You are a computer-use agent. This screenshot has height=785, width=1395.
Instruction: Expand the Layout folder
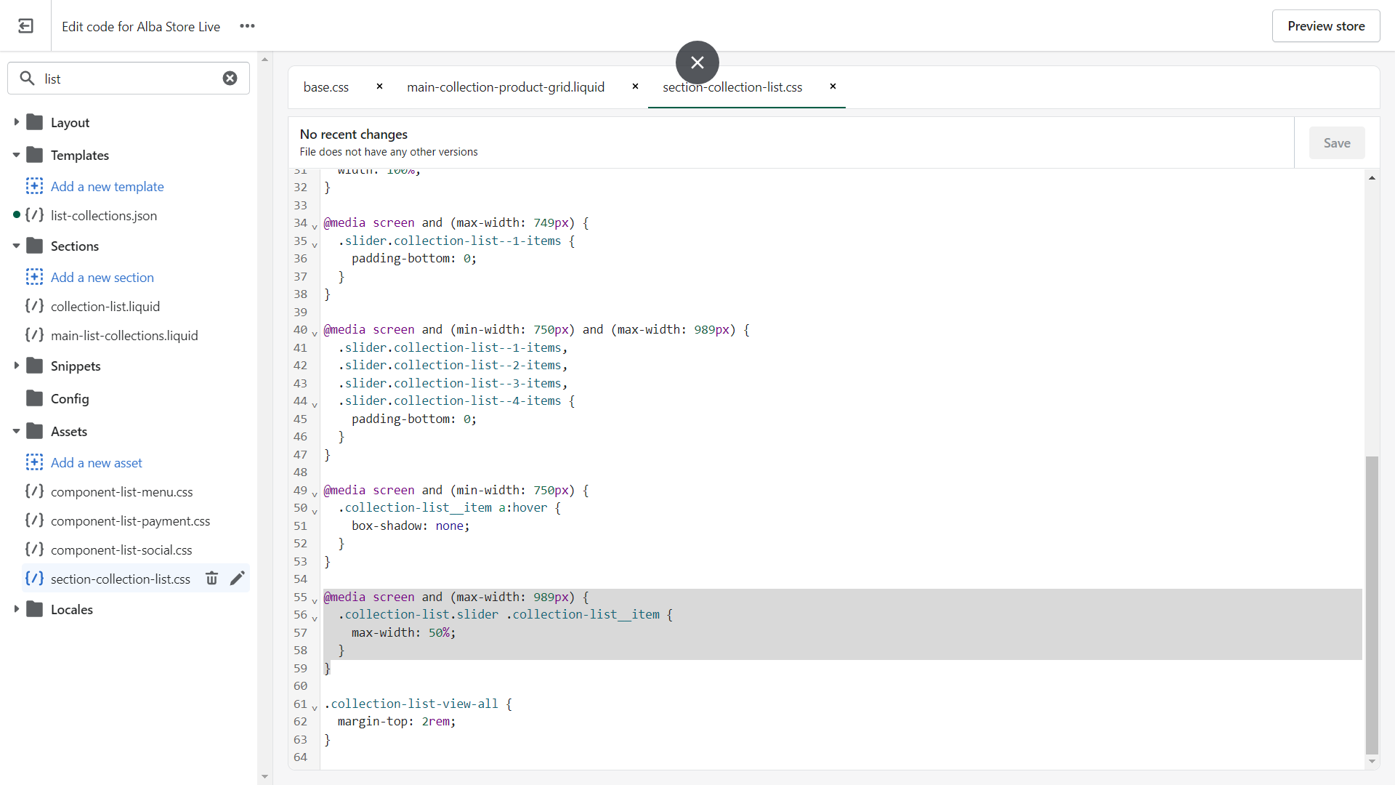[16, 122]
